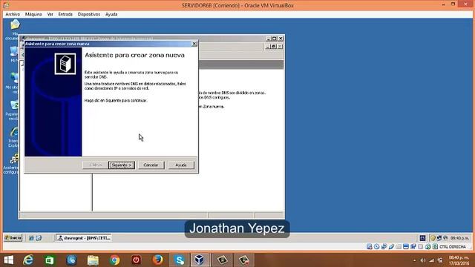Click the VirtualBox USB devices status icon
The width and height of the screenshot is (475, 267).
(391, 247)
